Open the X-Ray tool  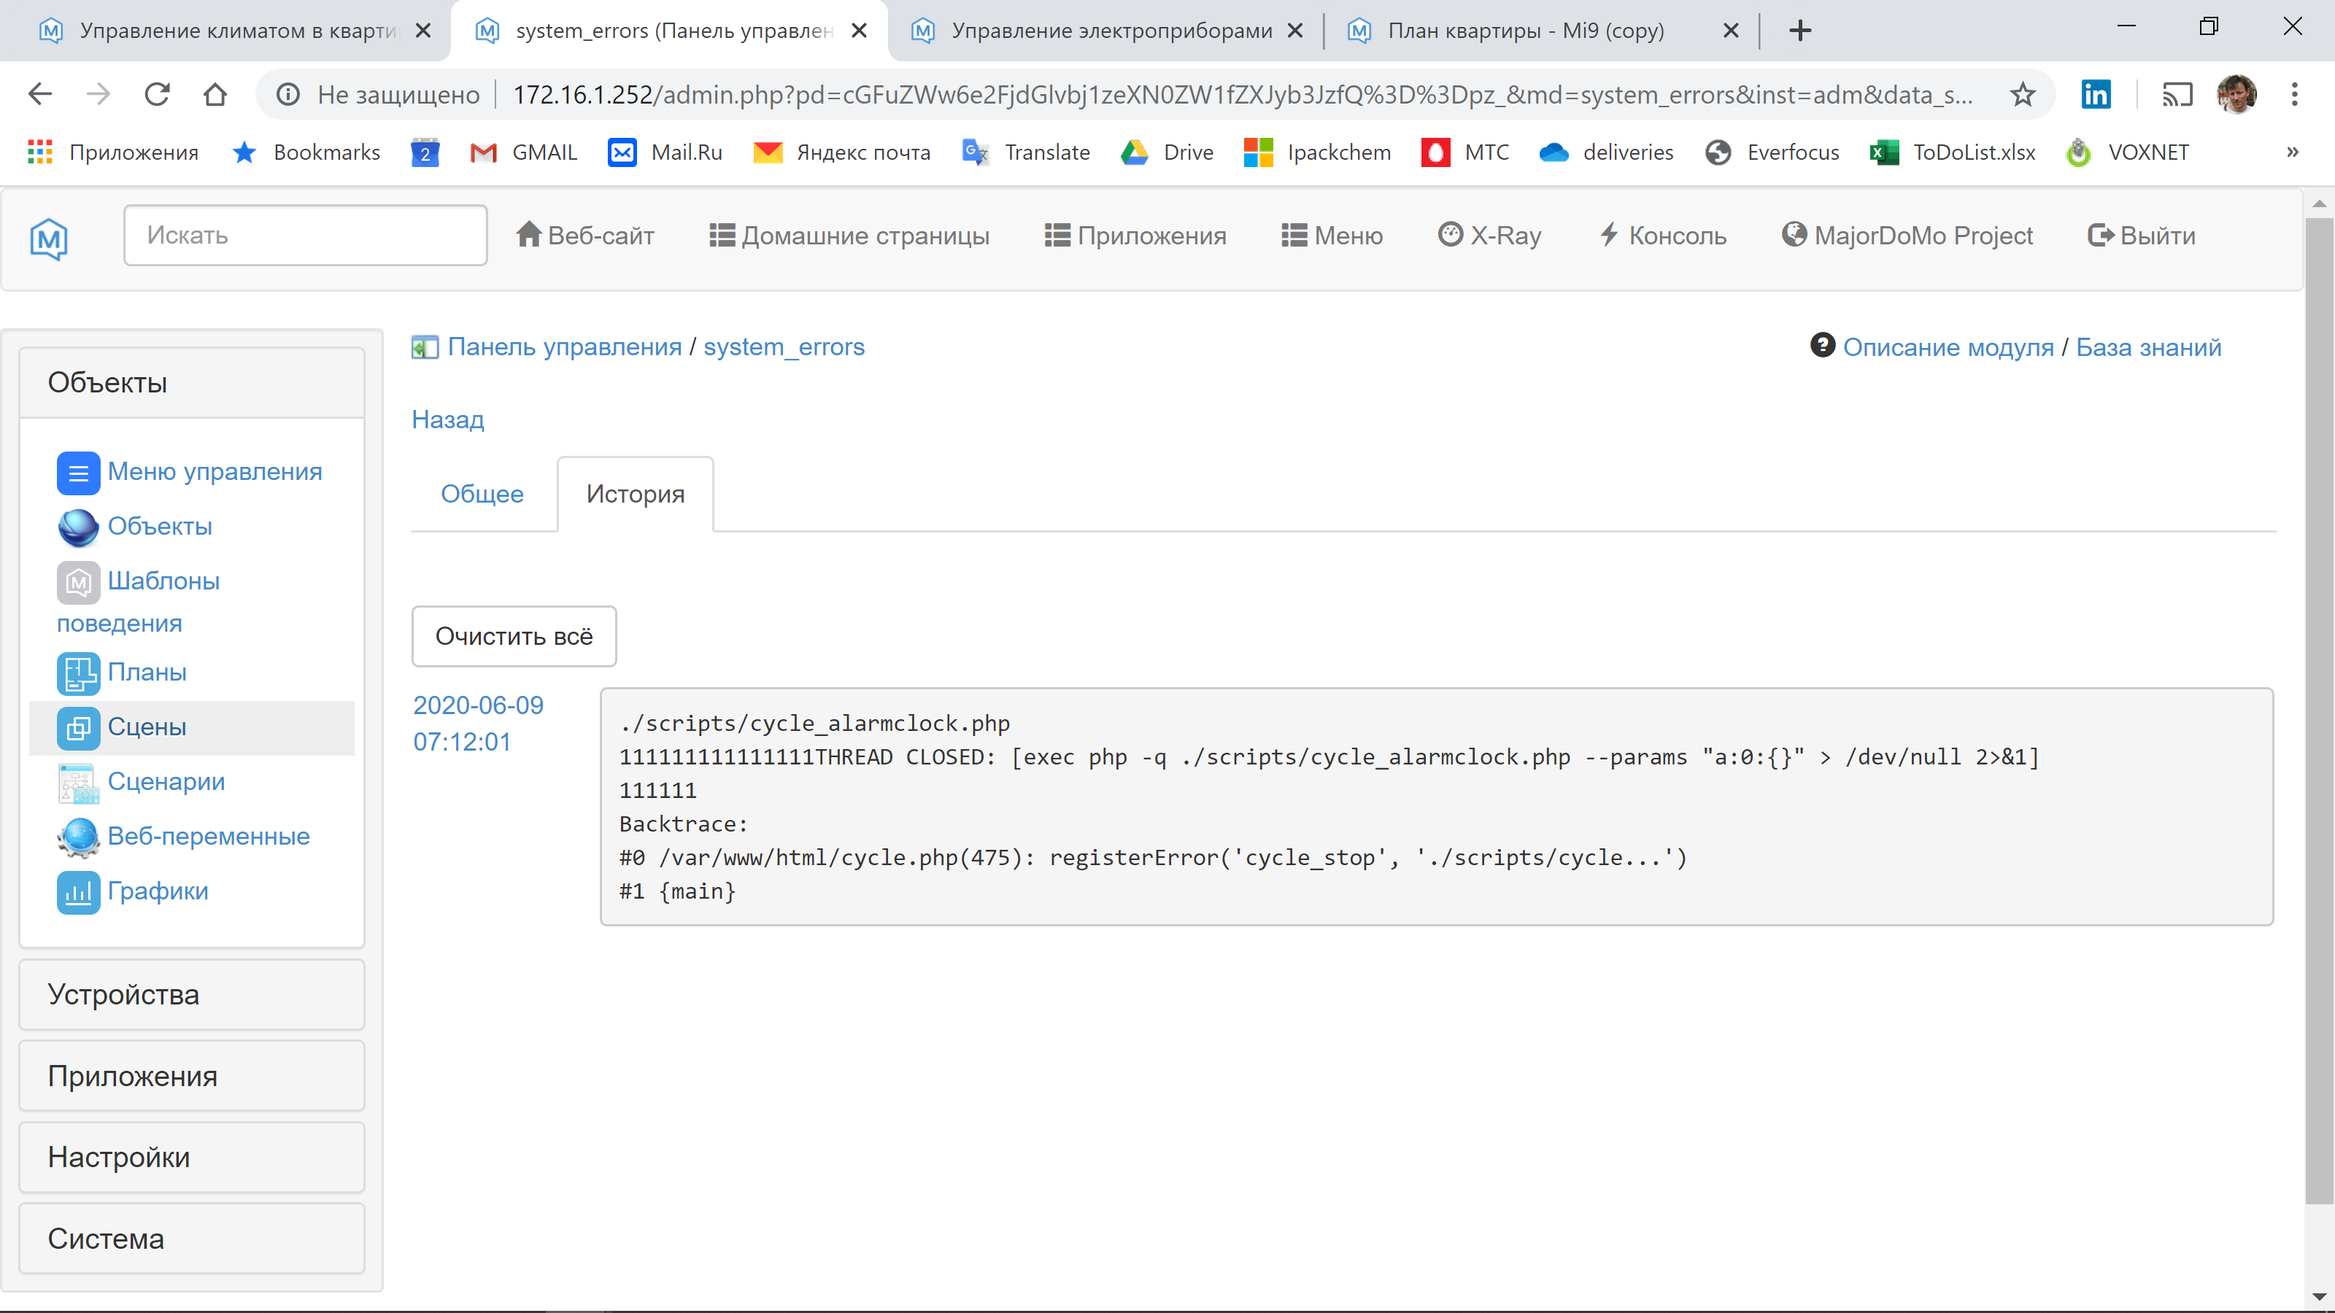1489,235
